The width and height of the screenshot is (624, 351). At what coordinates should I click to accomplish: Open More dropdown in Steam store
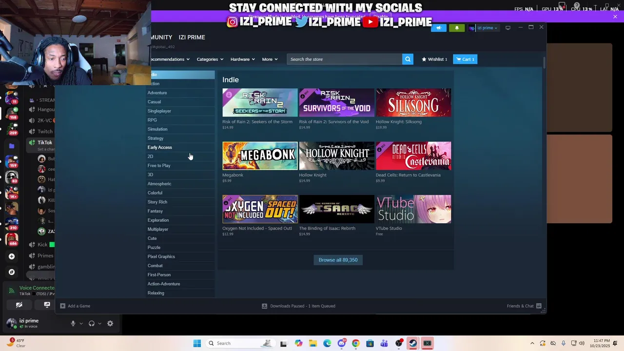click(x=270, y=59)
